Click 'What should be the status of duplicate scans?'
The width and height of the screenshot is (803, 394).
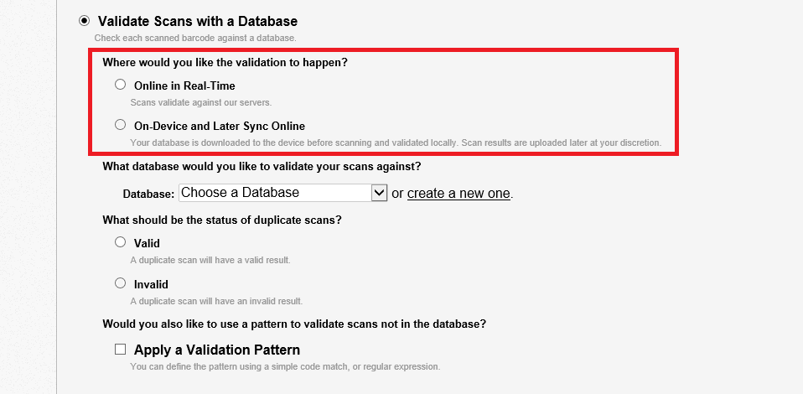(x=222, y=220)
